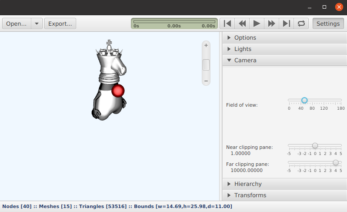Zoom in with the plus icon

pos(206,45)
